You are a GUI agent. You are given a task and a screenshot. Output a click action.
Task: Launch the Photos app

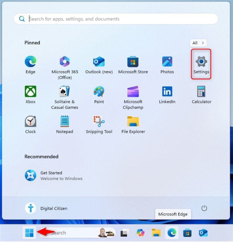(167, 65)
